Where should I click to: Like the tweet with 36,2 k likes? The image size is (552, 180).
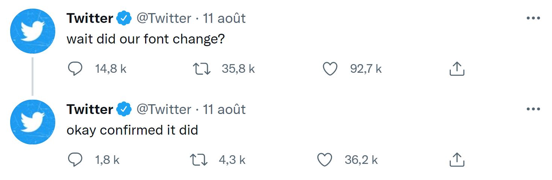click(x=325, y=160)
